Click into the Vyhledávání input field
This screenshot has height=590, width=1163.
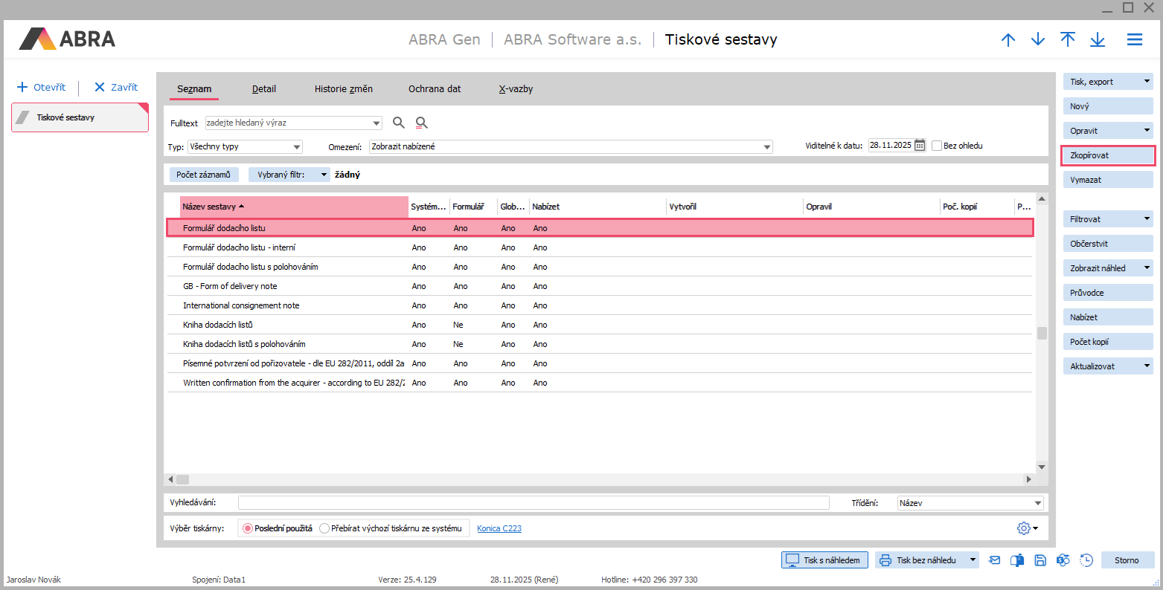click(x=534, y=503)
